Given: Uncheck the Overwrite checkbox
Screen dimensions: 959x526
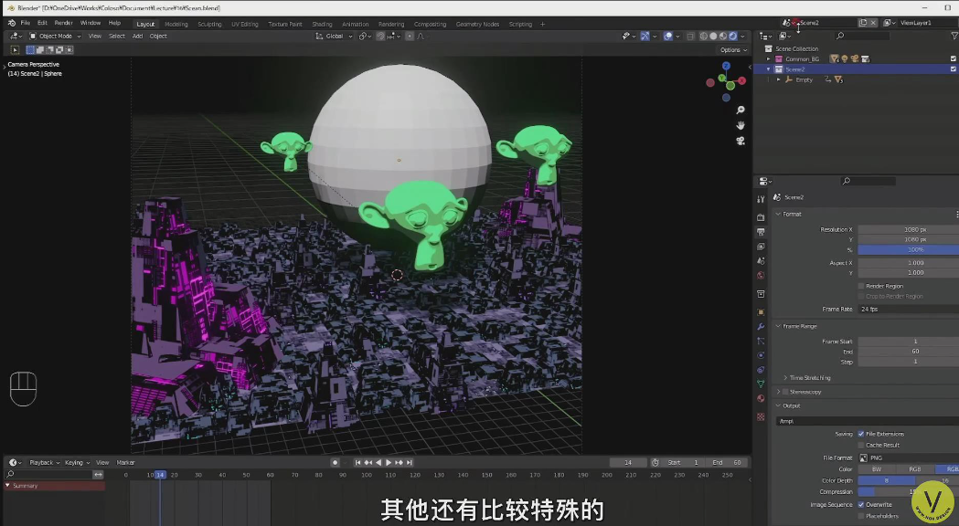Looking at the screenshot, I should click(x=861, y=505).
